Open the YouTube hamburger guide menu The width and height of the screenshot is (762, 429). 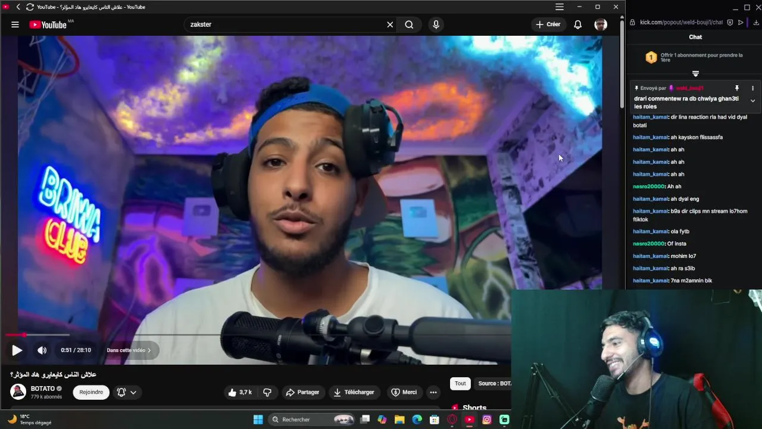(15, 24)
